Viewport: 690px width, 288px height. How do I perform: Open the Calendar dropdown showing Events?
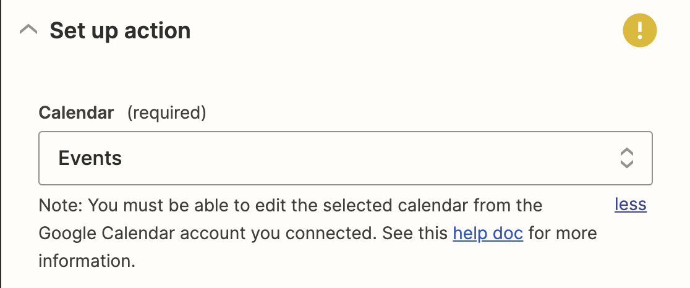click(346, 158)
